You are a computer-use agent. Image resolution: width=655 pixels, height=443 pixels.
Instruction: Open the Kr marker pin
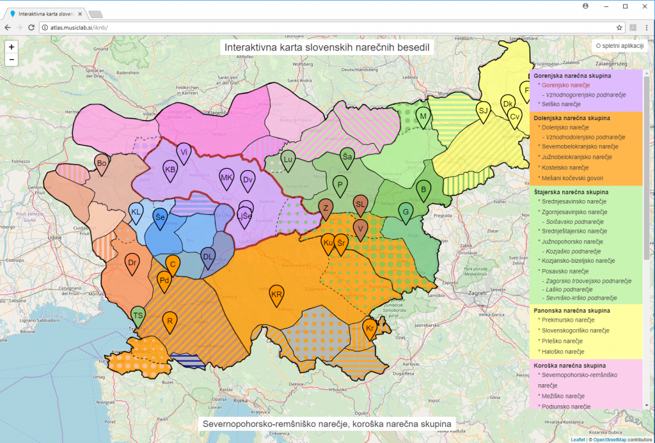click(x=370, y=329)
